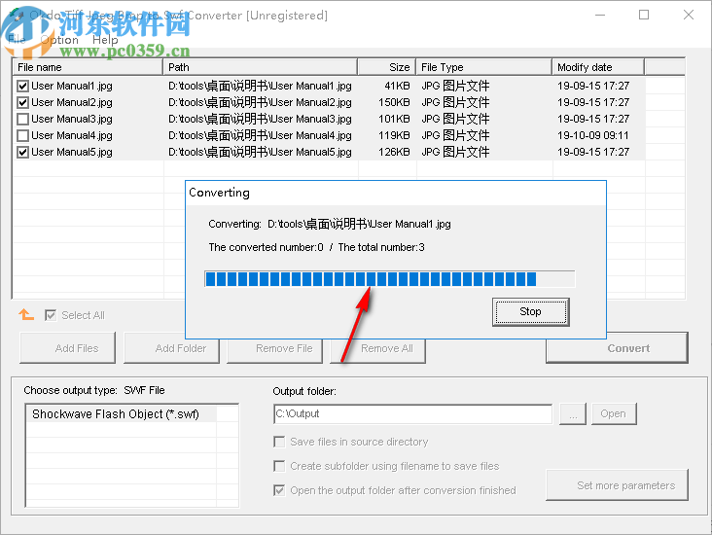Sort by Path column header
Screen dimensions: 712x535
[260, 67]
